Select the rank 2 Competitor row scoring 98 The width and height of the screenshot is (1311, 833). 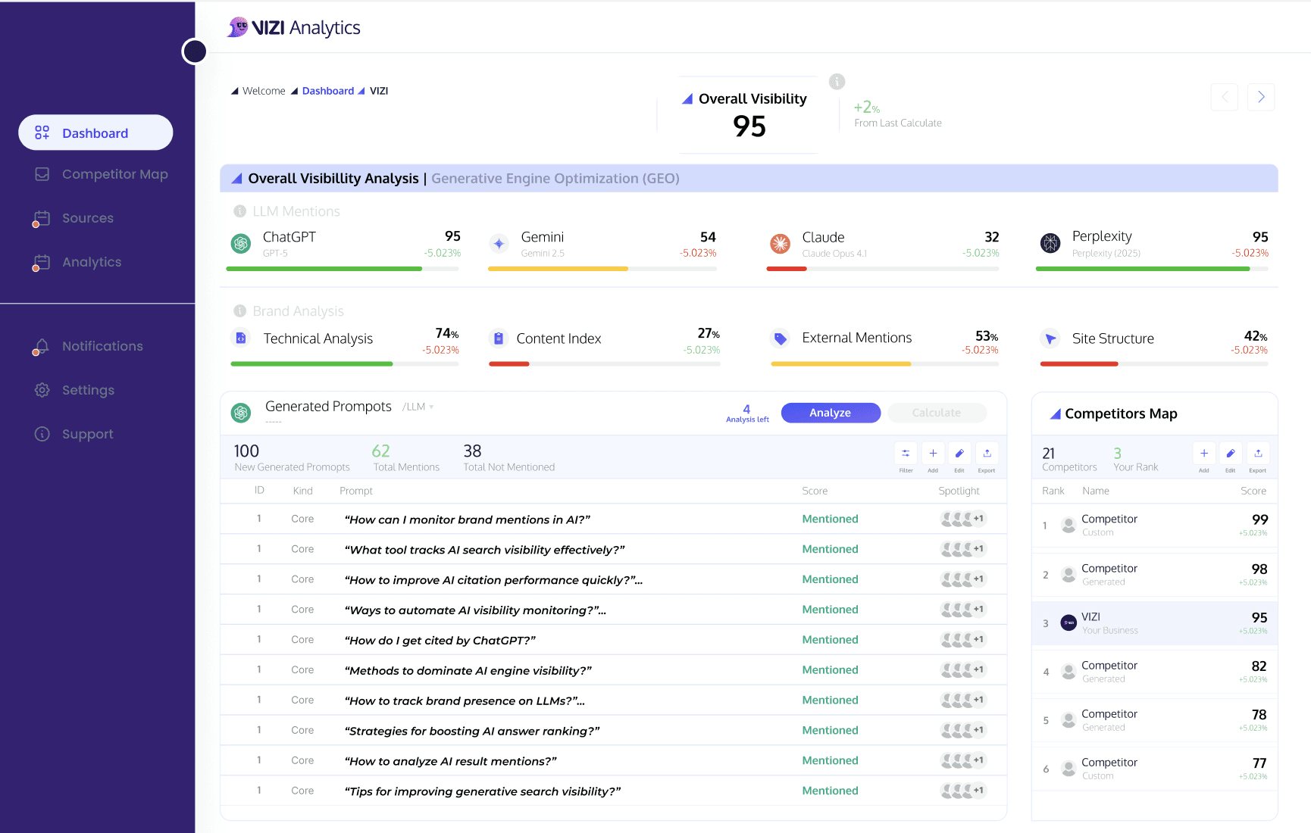tap(1155, 575)
